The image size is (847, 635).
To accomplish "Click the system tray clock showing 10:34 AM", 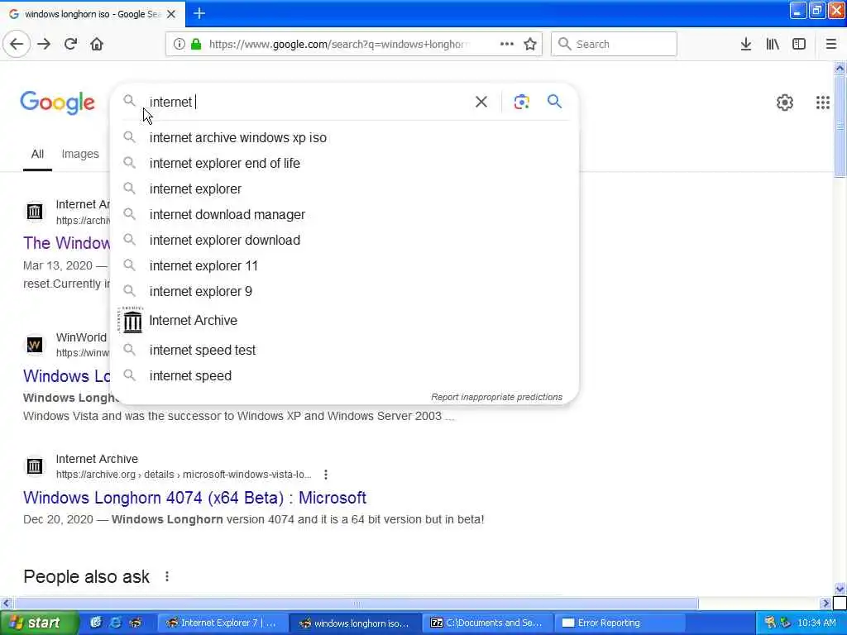I will click(816, 623).
